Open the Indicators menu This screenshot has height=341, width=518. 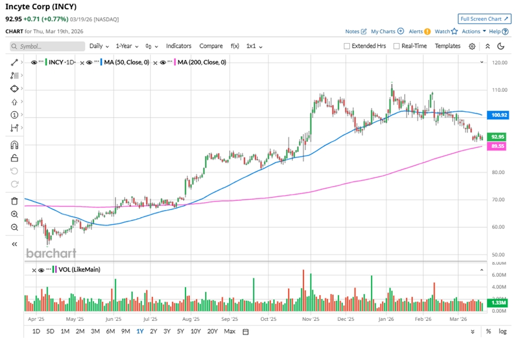click(x=179, y=46)
